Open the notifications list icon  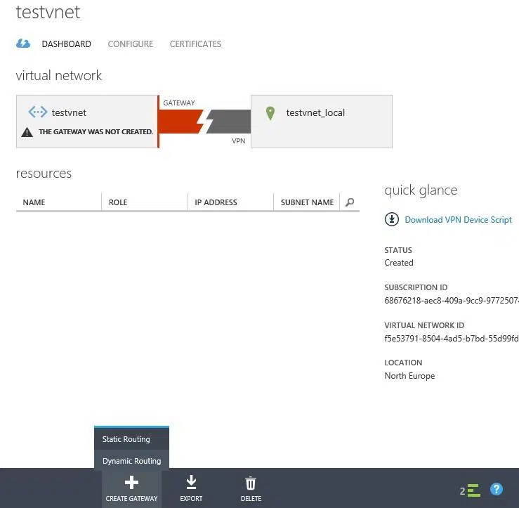click(473, 490)
